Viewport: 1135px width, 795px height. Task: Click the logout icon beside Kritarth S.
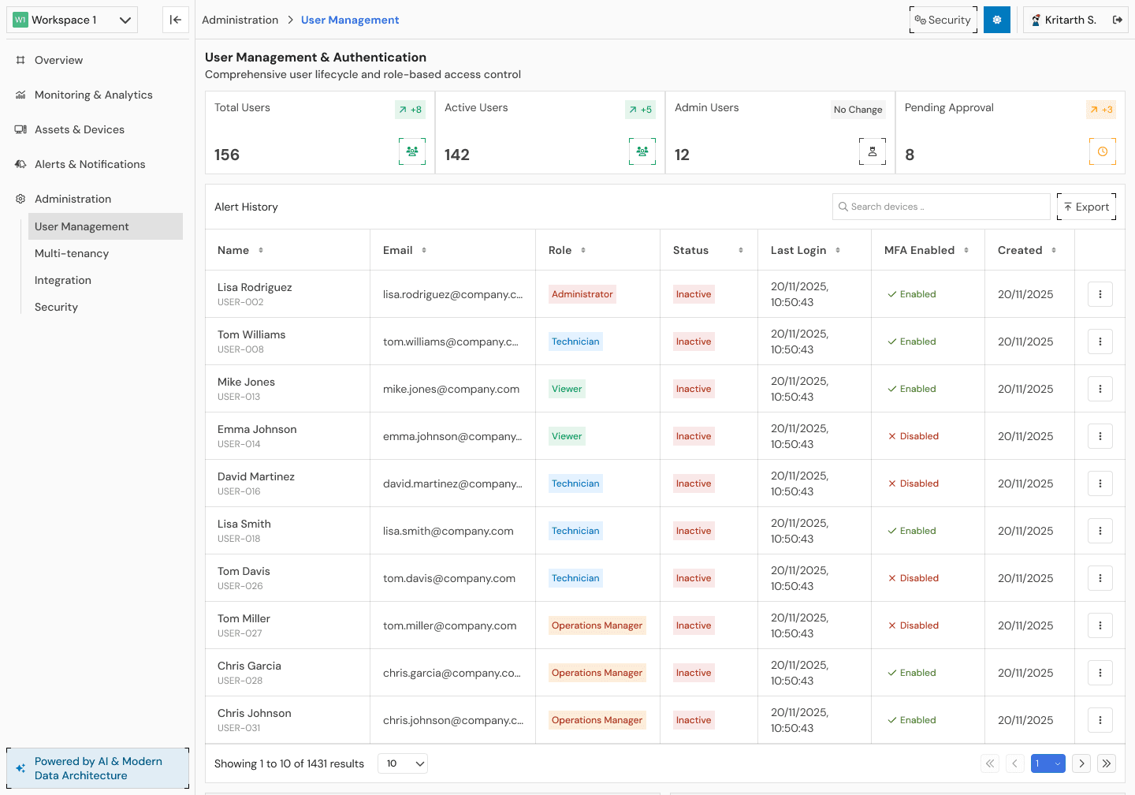(x=1118, y=20)
